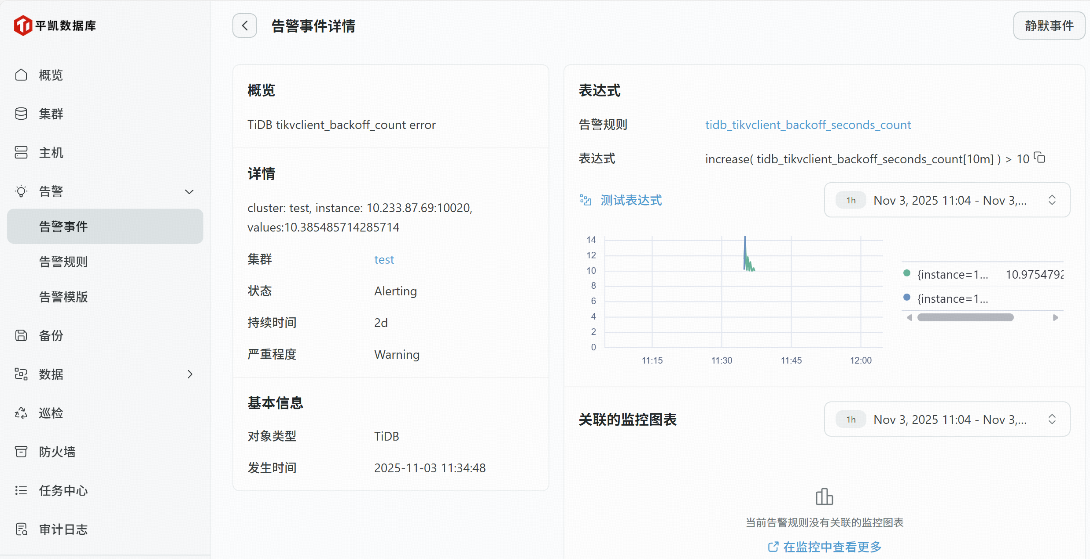Open the tidb_tikvclient_backoff_seconds_count rule link
Screen dimensions: 1090x559
pyautogui.click(x=808, y=125)
